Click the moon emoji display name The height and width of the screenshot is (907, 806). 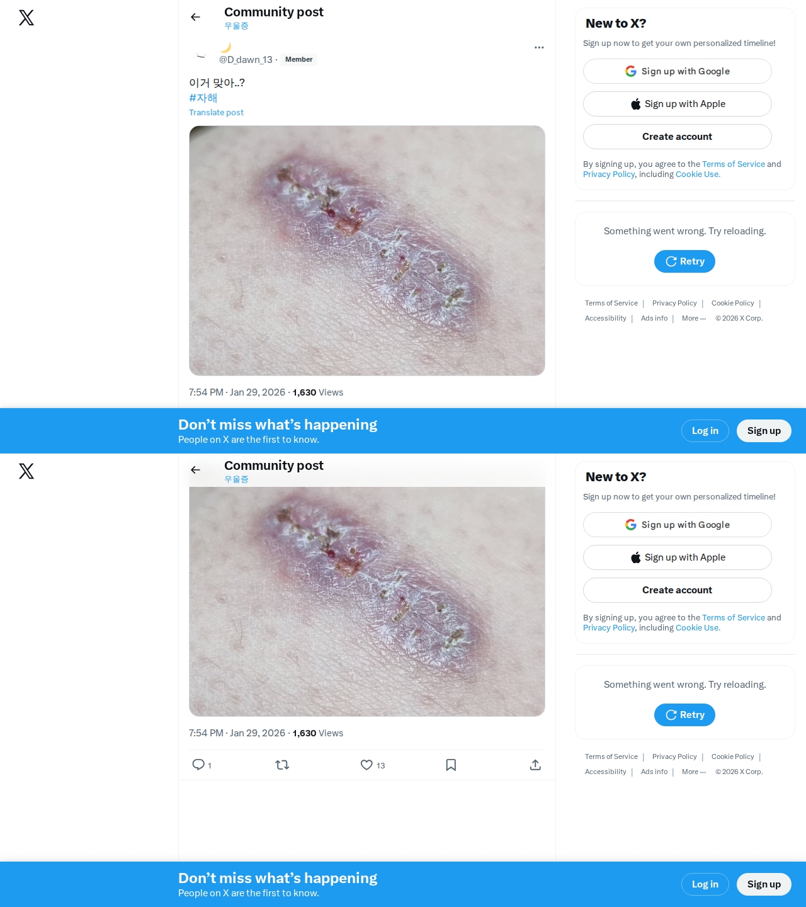click(225, 47)
